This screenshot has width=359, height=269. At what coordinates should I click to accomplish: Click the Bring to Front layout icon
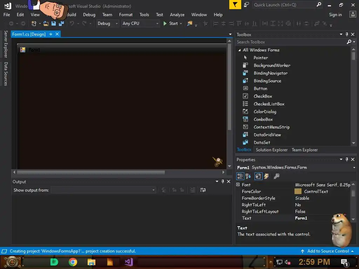(x=317, y=23)
